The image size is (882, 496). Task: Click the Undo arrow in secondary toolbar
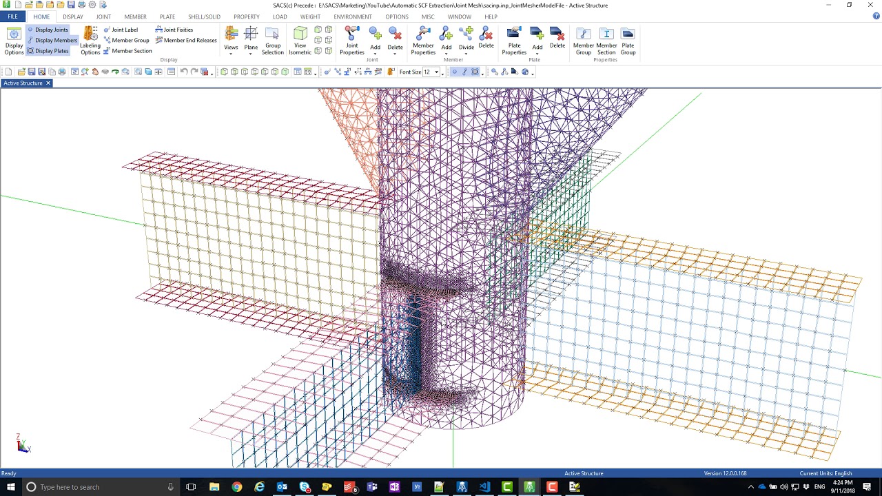point(184,72)
